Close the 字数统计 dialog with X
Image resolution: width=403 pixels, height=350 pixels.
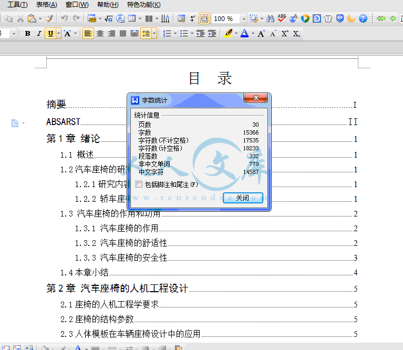tap(256, 98)
